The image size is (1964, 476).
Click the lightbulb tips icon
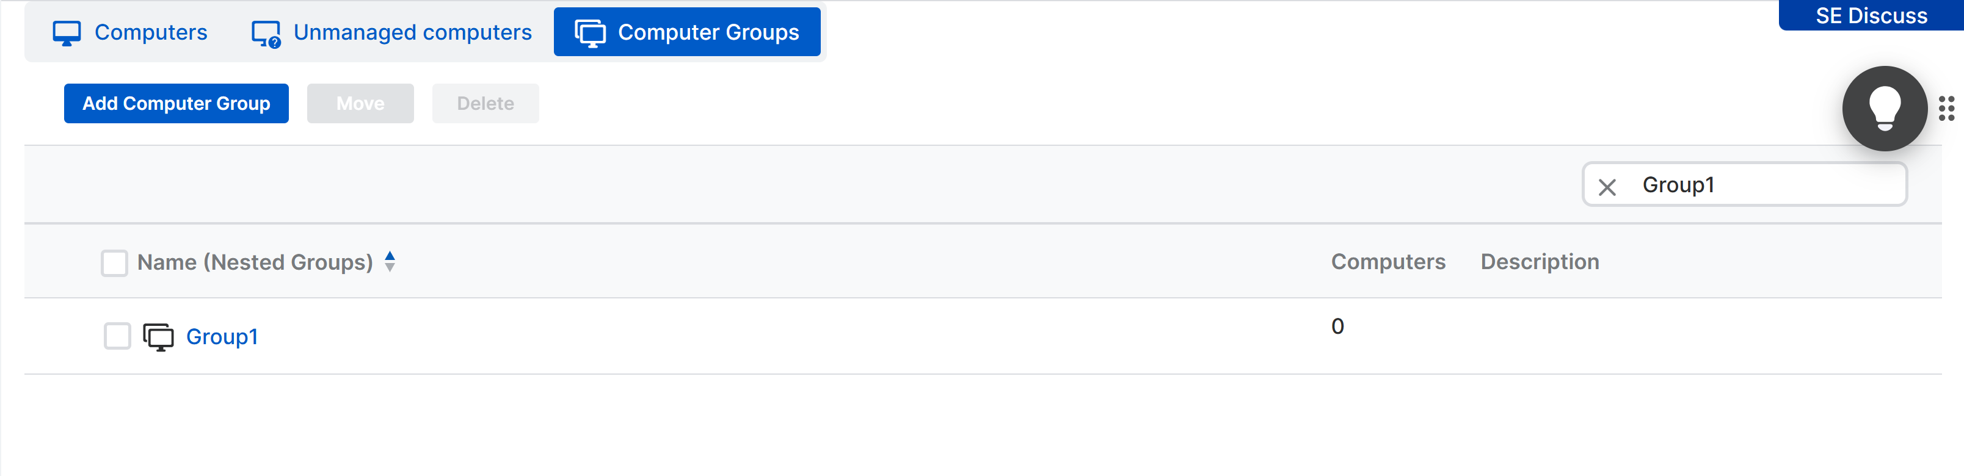(1884, 108)
